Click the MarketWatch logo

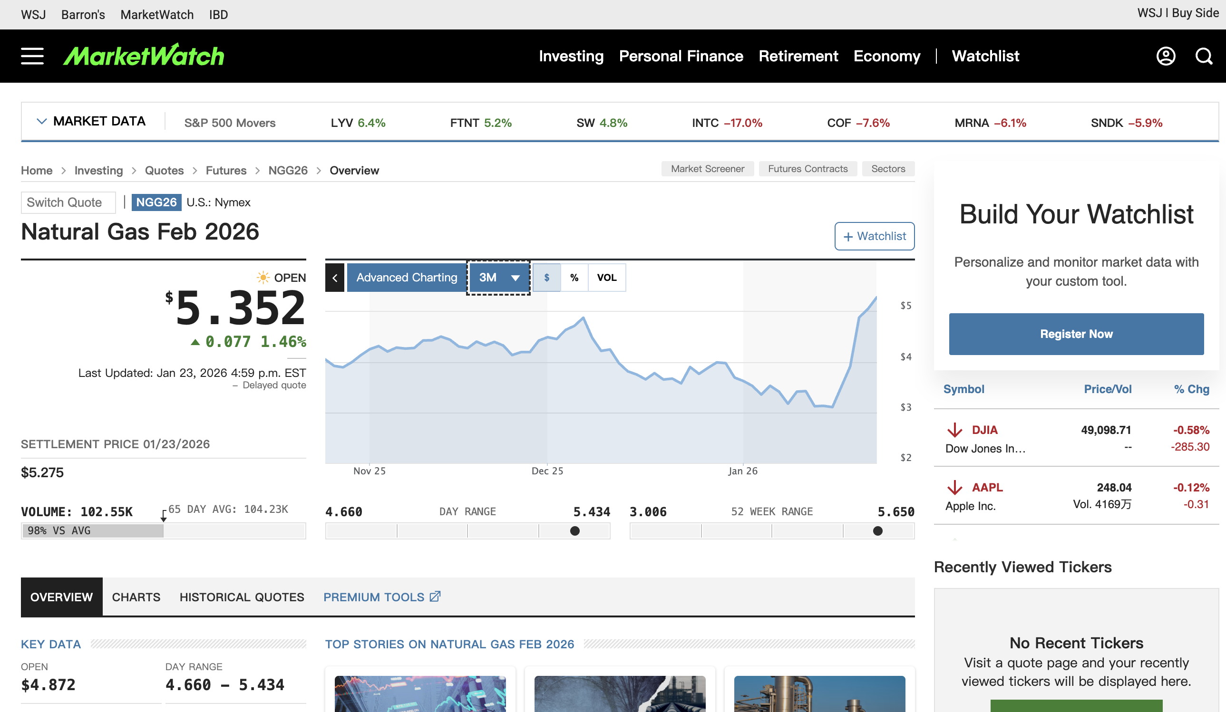[x=144, y=56]
